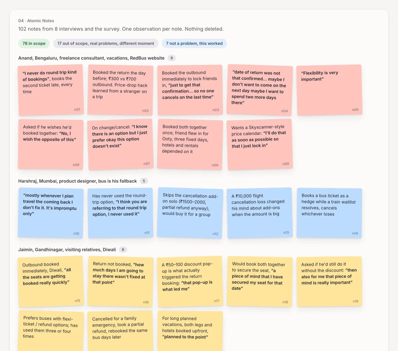Select note 'For long planned vacations, both legs'
Viewport: 398px width, 351px height.
190,330
